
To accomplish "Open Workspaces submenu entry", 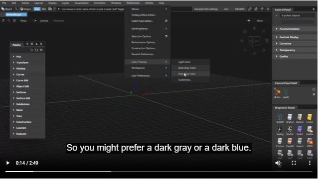I will [x=148, y=68].
